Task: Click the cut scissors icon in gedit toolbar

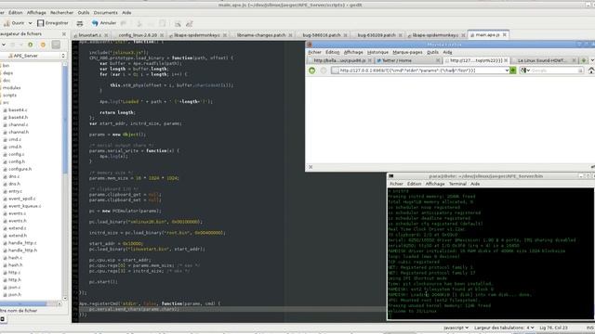Action: [139, 23]
